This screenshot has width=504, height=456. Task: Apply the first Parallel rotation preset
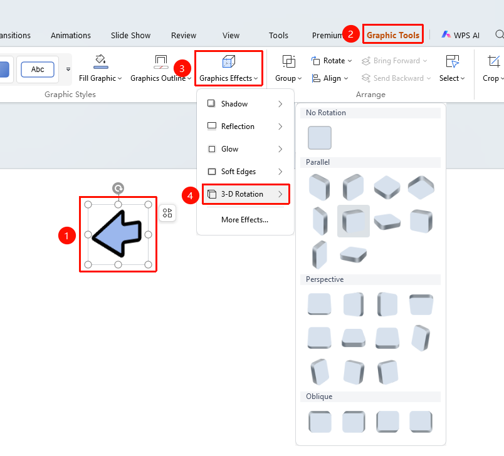(x=320, y=187)
